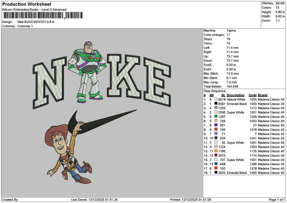Click the black swatch in stop 18

pyautogui.click(x=216, y=172)
